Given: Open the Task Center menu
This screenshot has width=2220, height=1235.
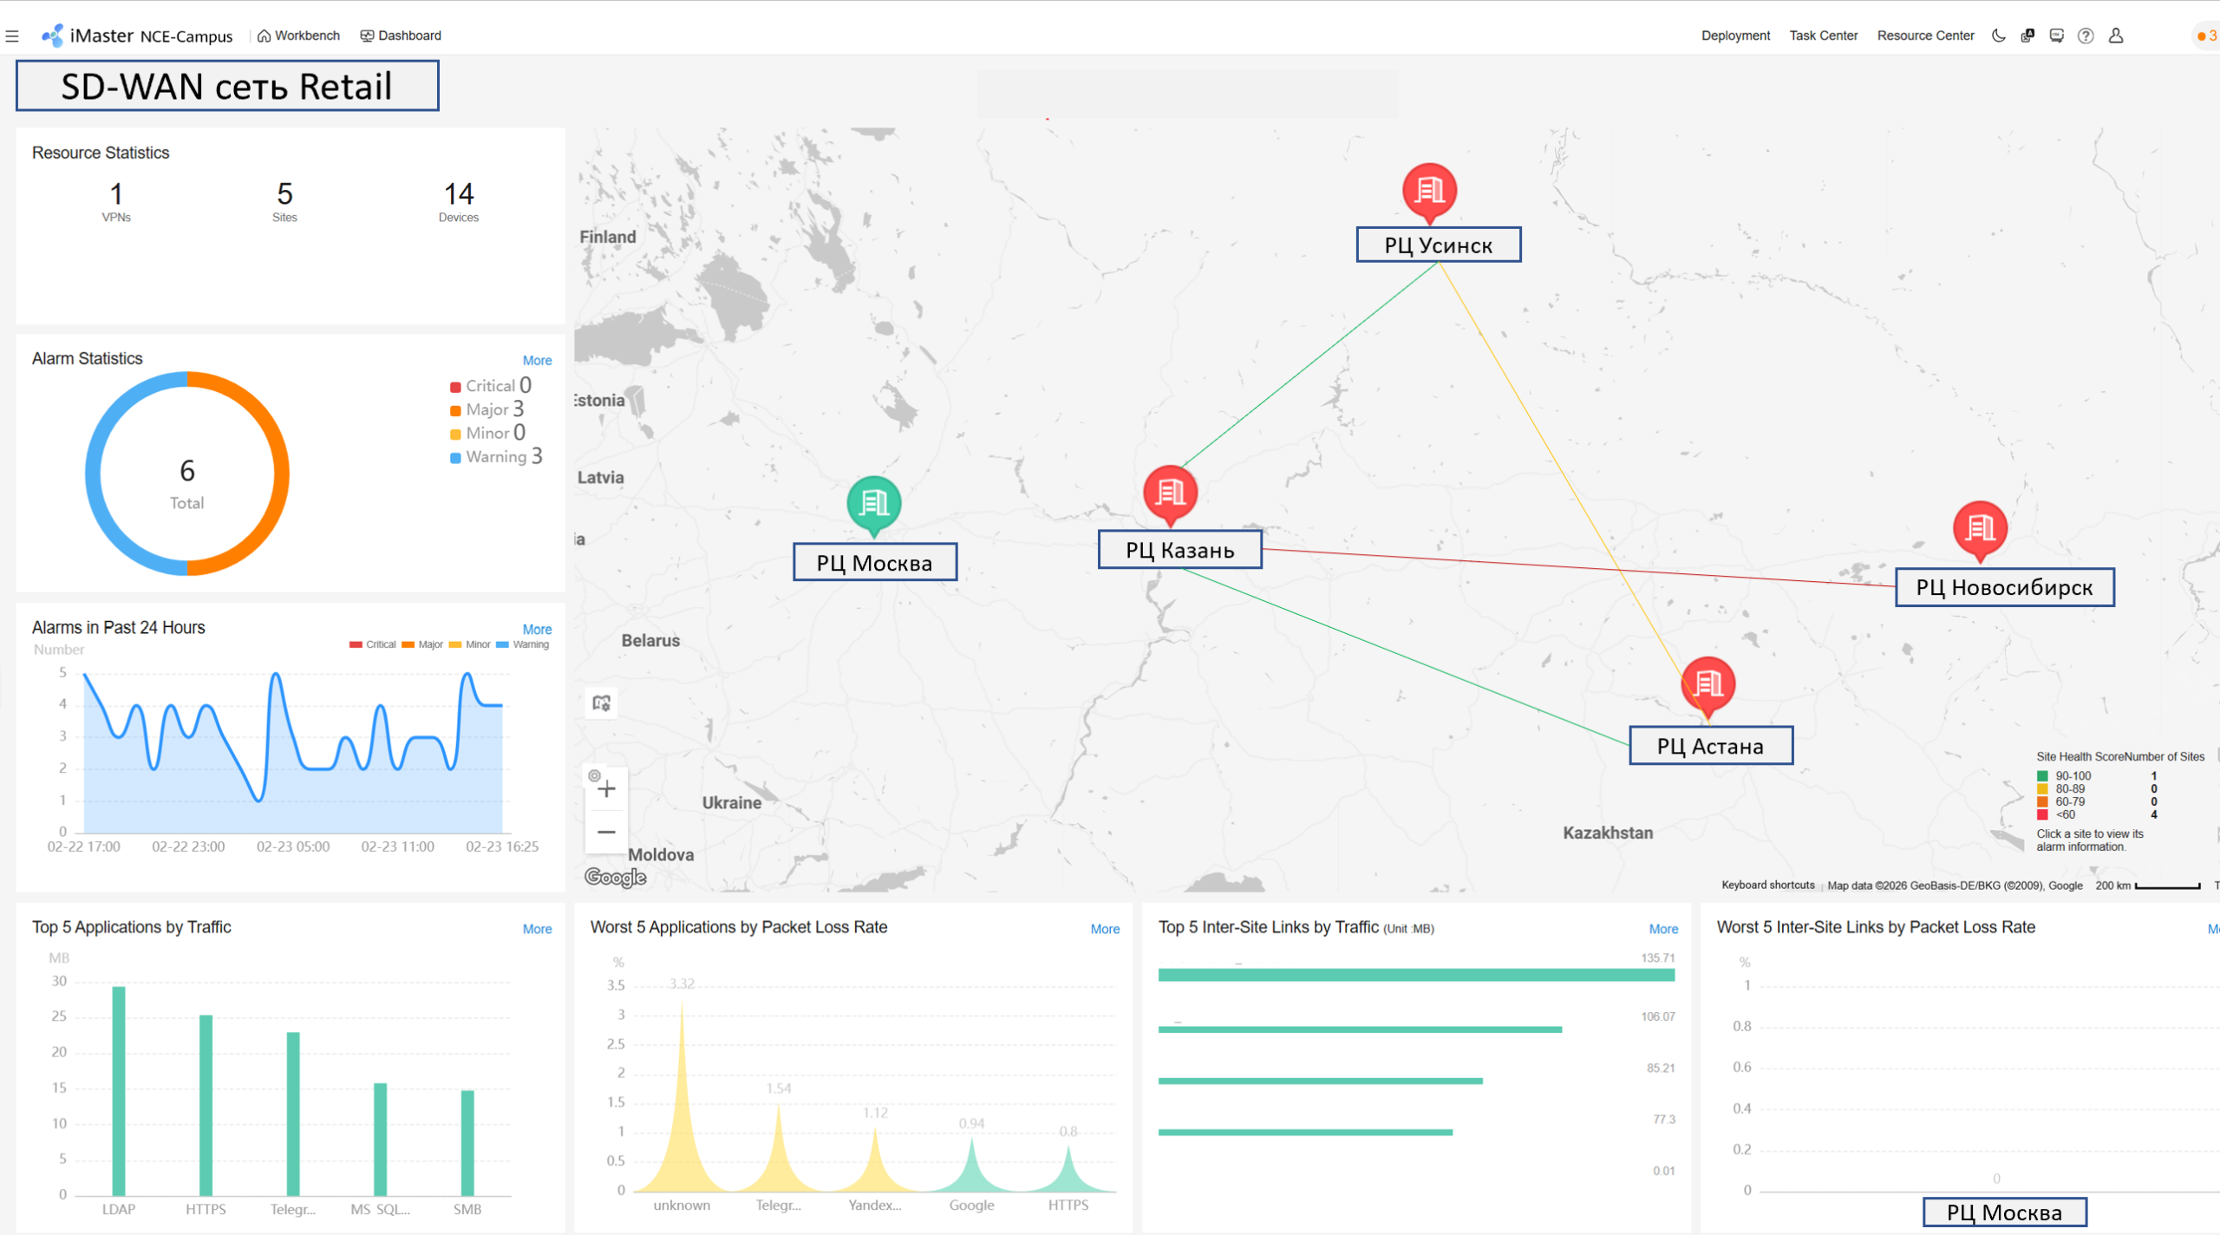Looking at the screenshot, I should click(1823, 36).
